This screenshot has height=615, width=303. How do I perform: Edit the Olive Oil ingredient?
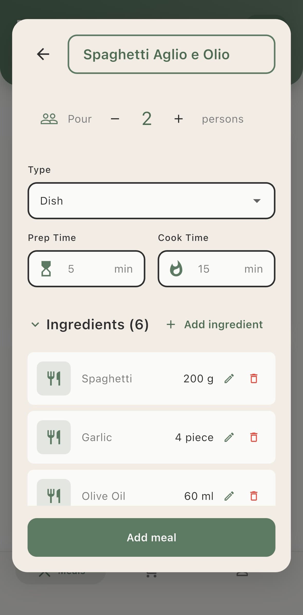(x=229, y=496)
